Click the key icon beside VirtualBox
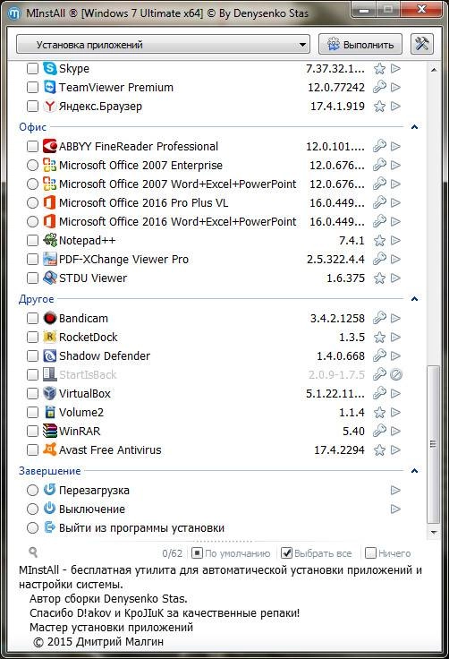Screen dimensions: 449x659 point(379,393)
